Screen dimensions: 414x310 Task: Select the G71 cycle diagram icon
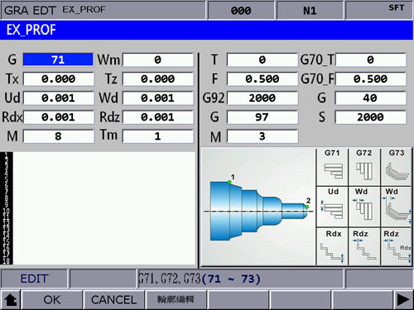(332, 167)
